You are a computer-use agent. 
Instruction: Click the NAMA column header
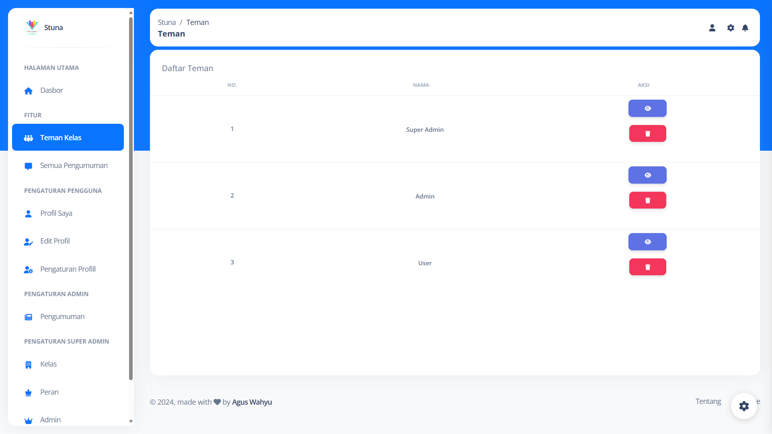(x=421, y=85)
